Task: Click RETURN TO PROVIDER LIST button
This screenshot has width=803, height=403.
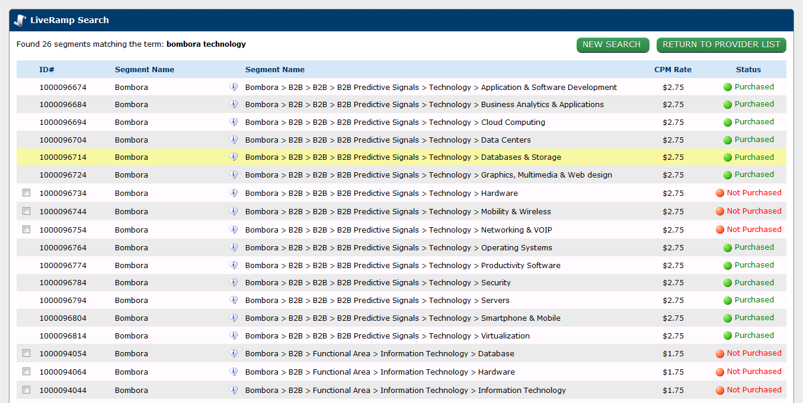Action: [x=721, y=45]
